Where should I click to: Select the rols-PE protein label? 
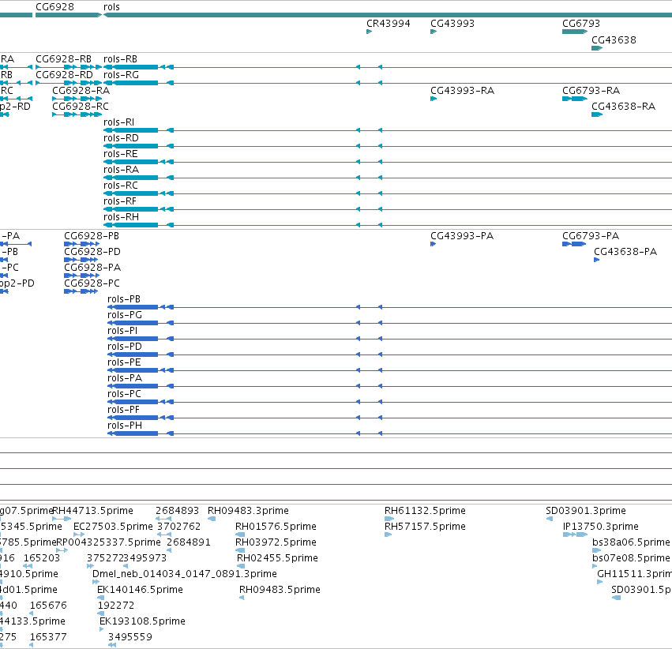tap(124, 363)
